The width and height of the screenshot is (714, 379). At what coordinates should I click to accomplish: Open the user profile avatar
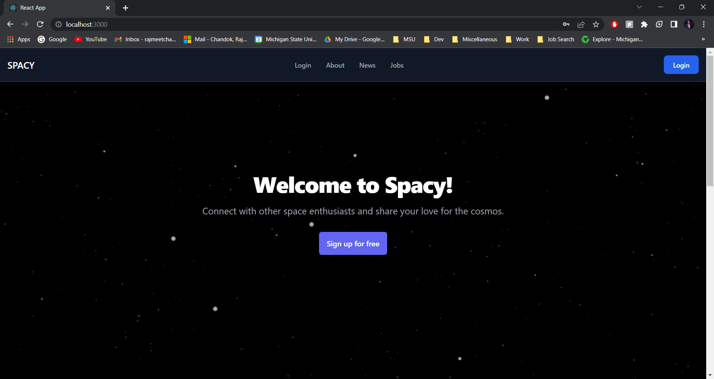(x=689, y=24)
